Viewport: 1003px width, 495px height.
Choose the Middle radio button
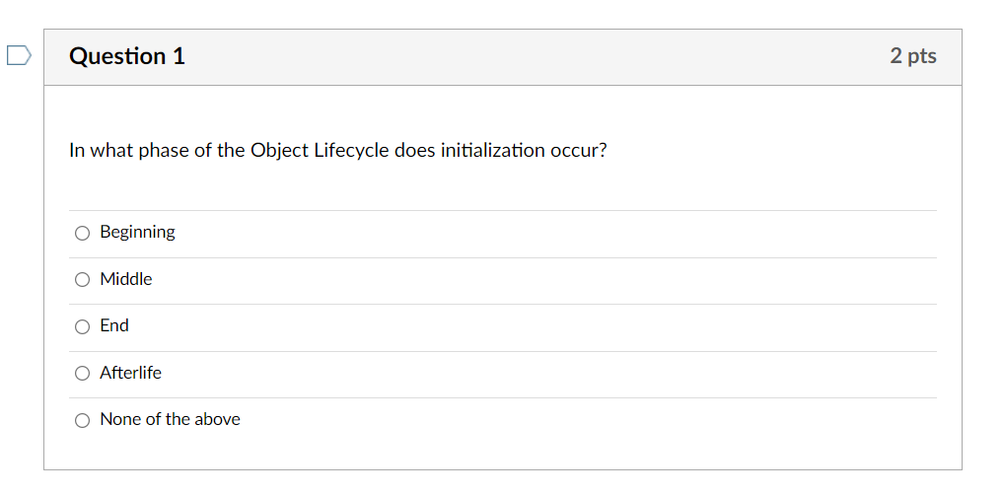pyautogui.click(x=83, y=280)
